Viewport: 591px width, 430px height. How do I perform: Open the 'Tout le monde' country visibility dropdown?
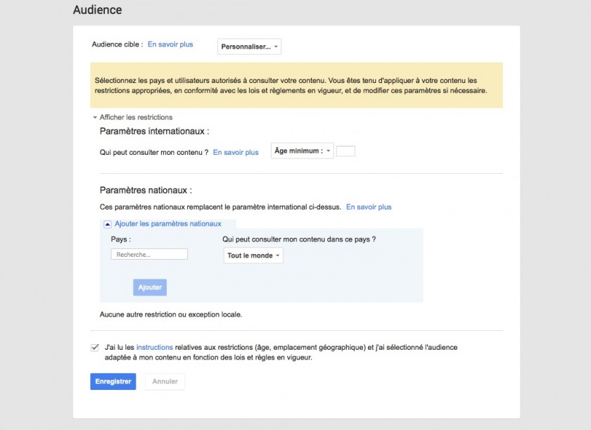pyautogui.click(x=253, y=255)
